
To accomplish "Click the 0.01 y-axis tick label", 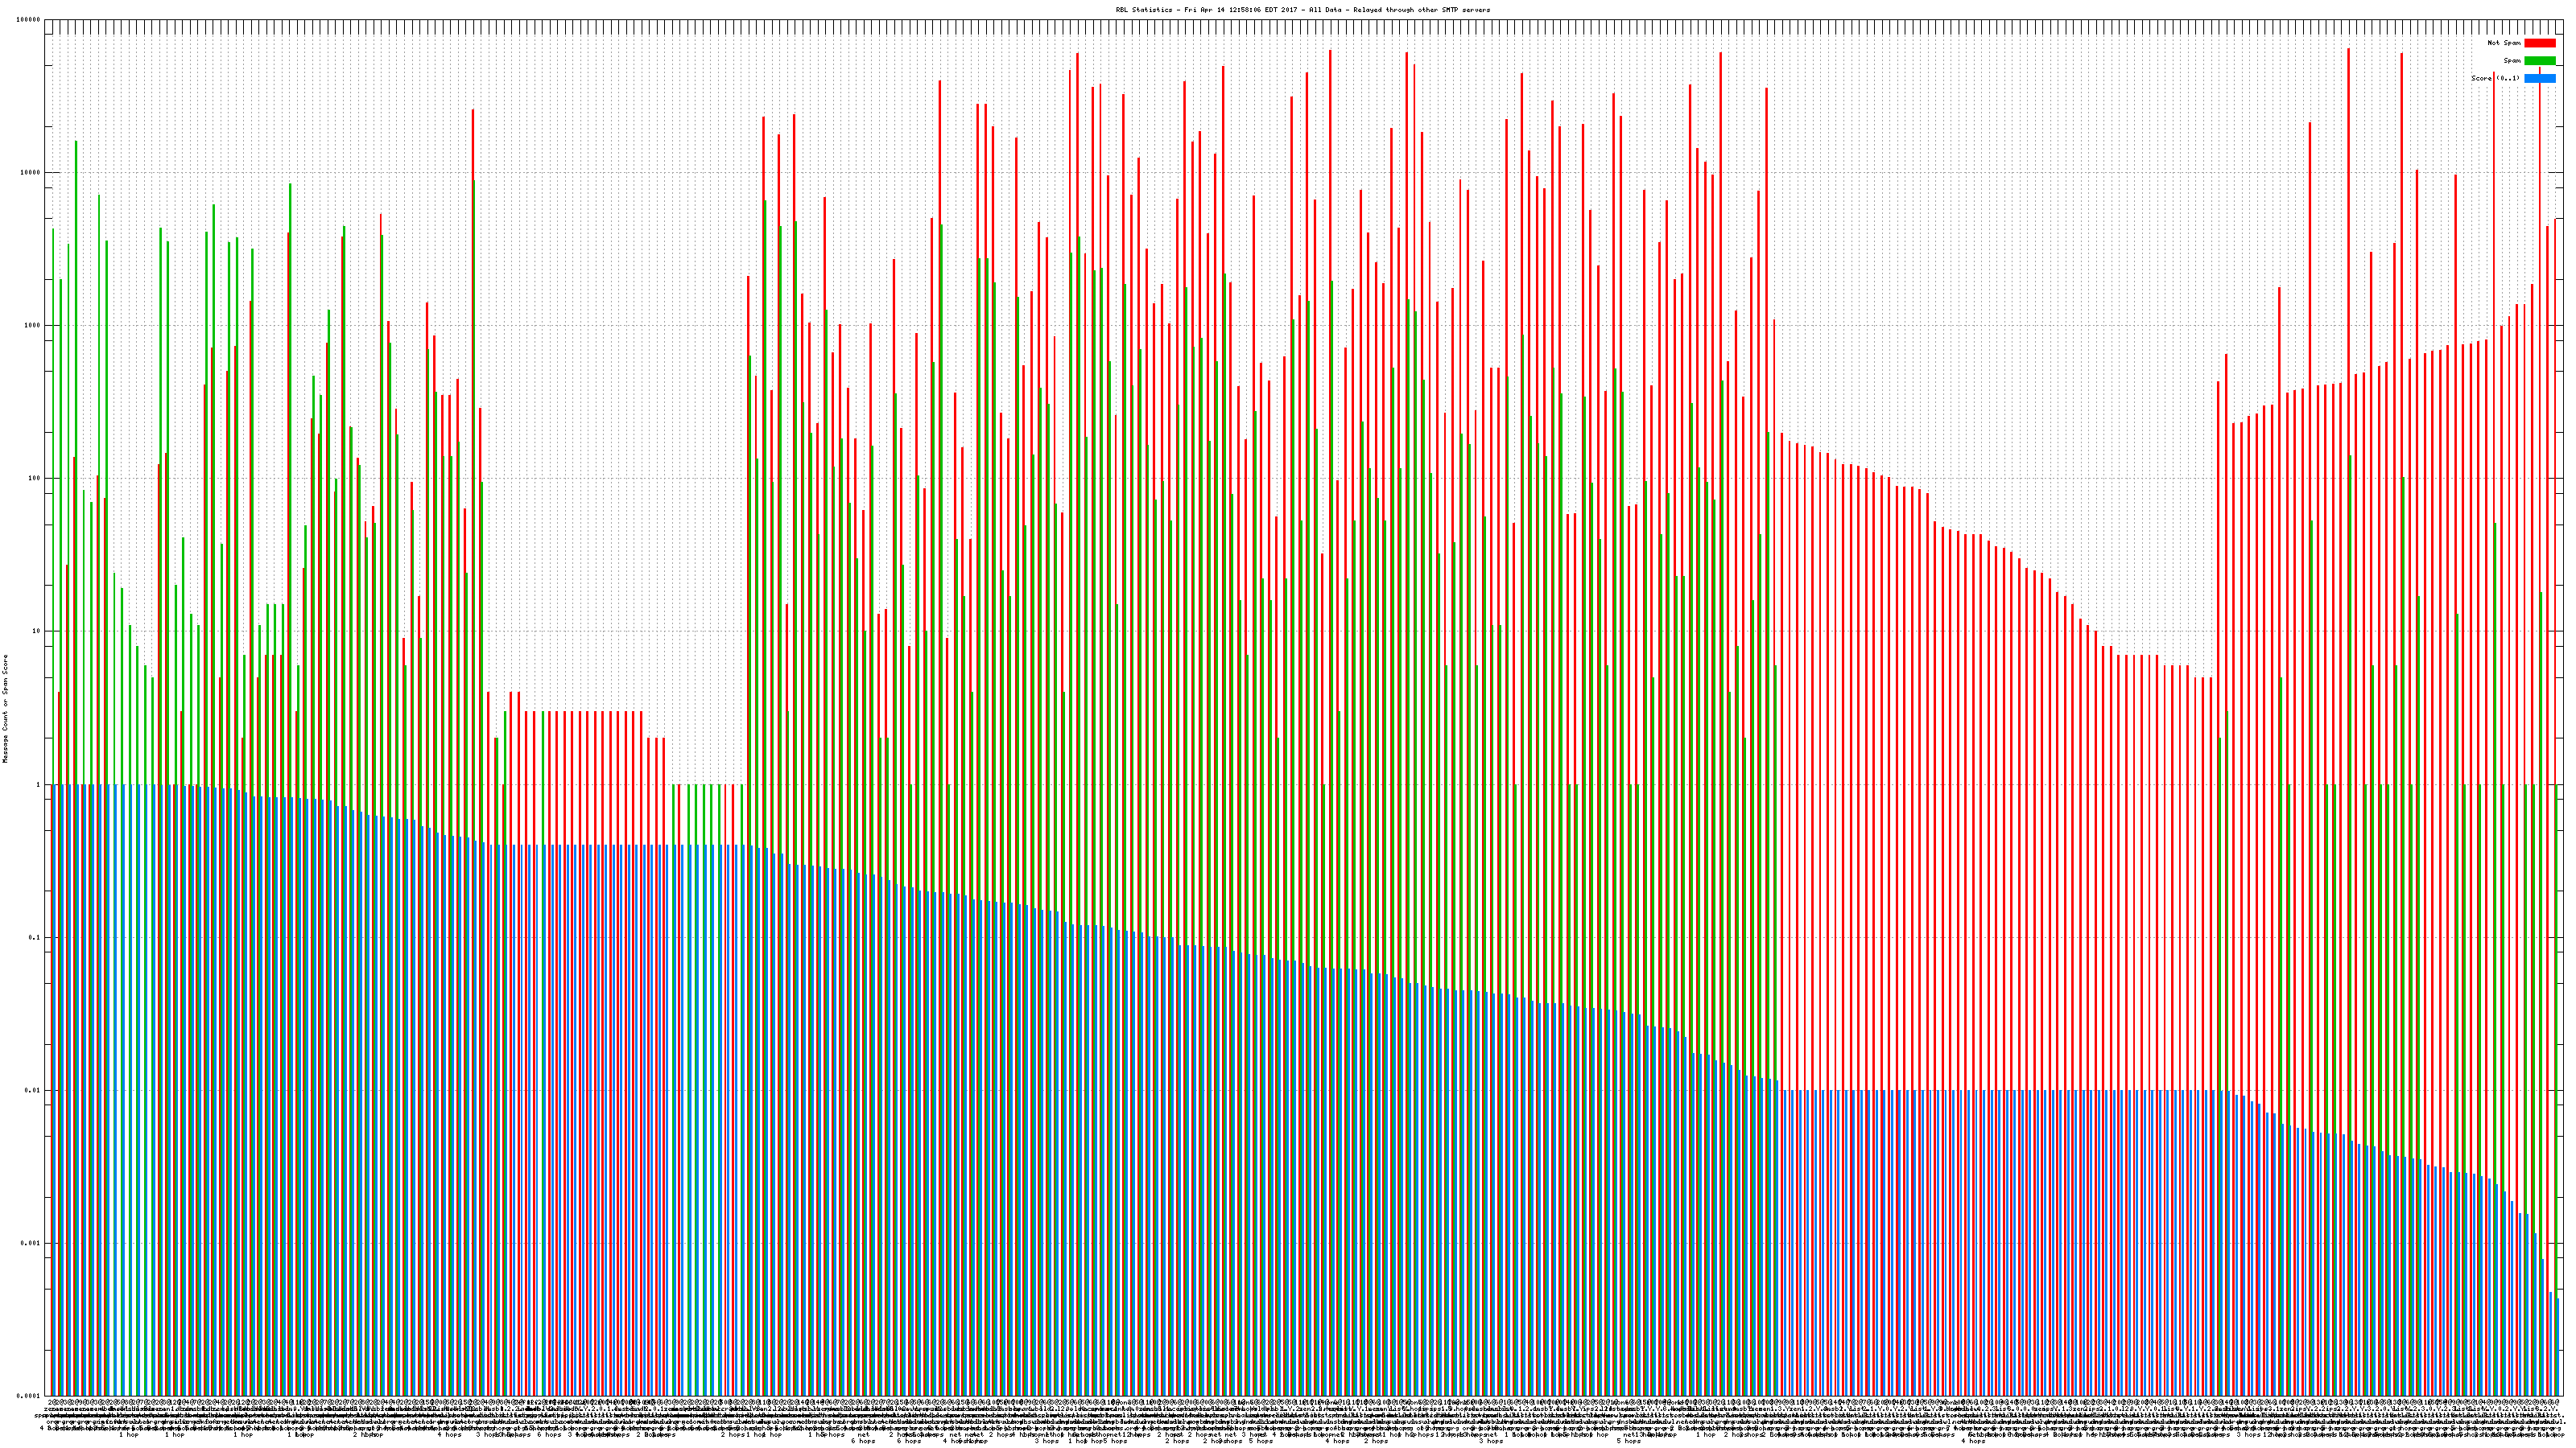I will point(34,1090).
